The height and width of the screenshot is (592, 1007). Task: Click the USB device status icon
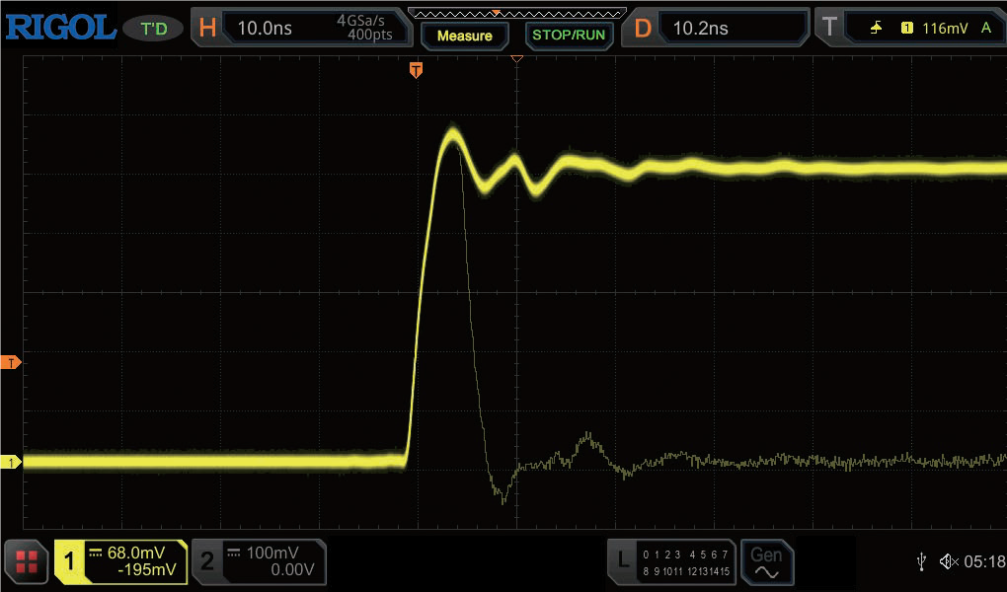point(922,561)
